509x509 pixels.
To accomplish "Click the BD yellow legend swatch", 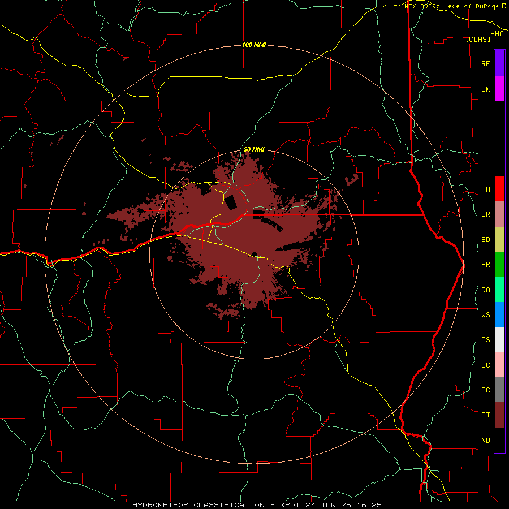I will (499, 240).
